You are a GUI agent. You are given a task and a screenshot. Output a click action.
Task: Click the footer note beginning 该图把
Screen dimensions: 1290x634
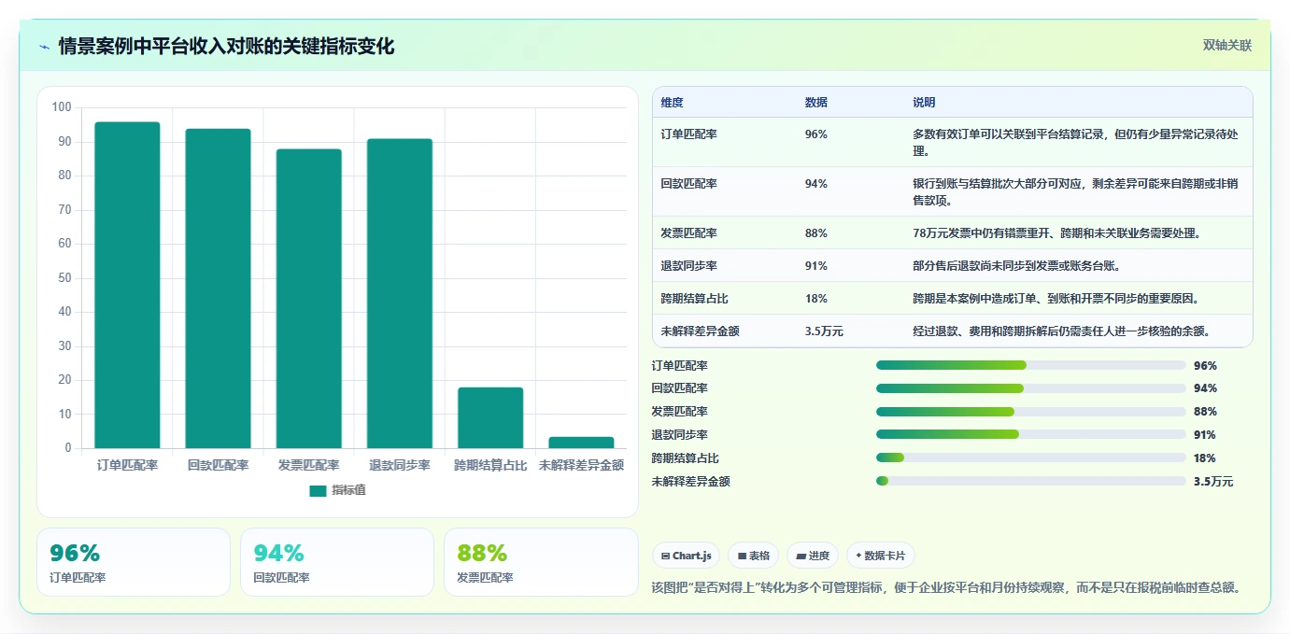946,588
